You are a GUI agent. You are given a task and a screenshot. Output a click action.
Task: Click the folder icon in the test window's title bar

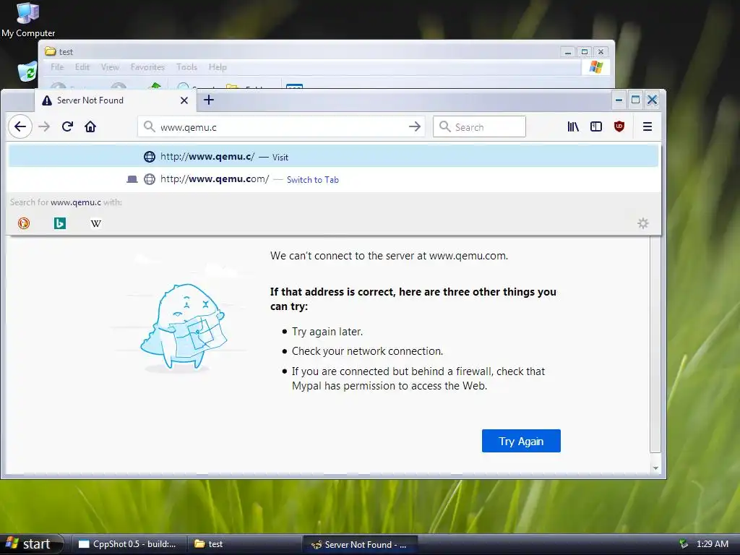pos(50,51)
